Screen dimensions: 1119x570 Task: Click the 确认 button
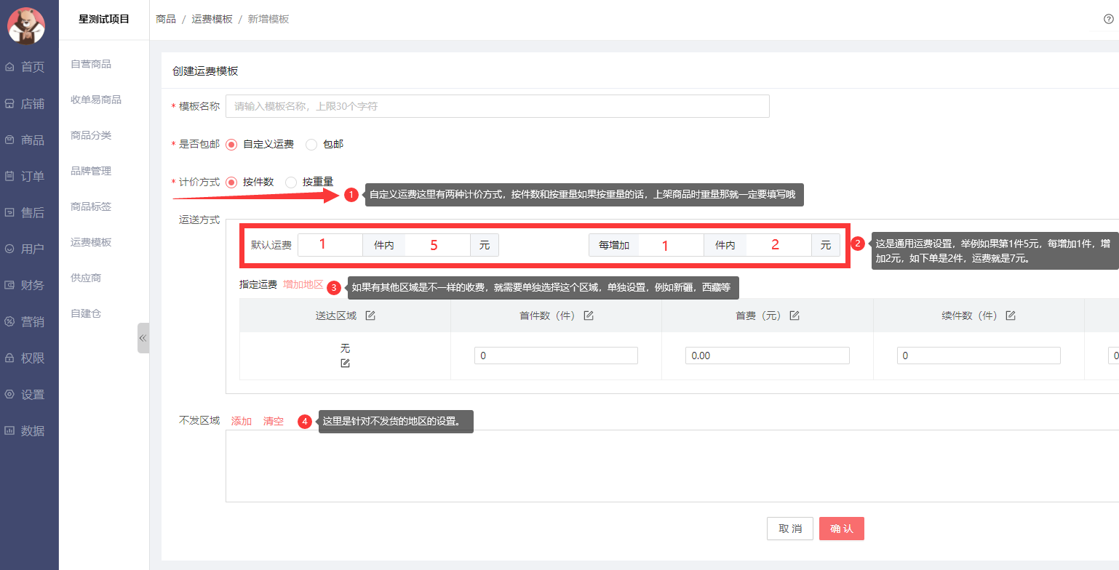(841, 529)
